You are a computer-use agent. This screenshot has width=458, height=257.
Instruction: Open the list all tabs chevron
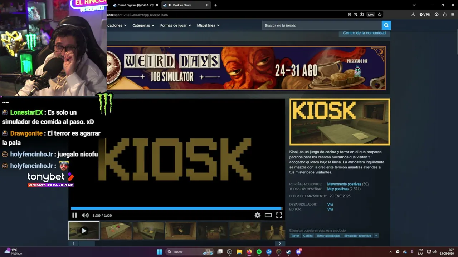(414, 5)
